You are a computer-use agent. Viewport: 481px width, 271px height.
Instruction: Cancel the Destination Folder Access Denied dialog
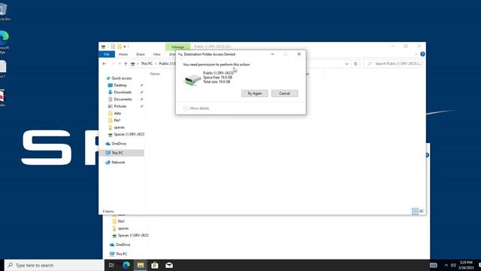284,93
